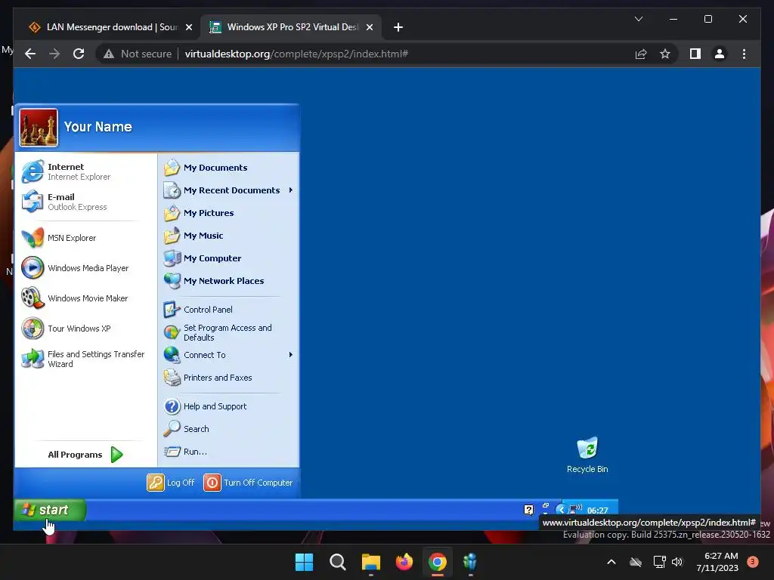Launch Tour Windows XP

tap(67, 329)
